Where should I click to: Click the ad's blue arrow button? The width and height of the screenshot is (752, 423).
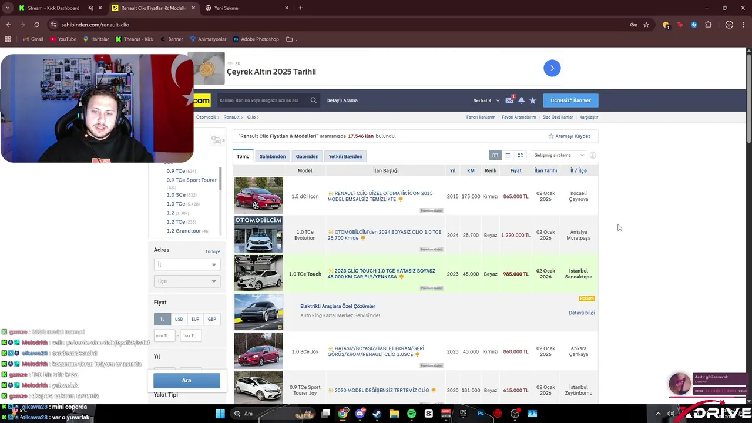coord(552,68)
